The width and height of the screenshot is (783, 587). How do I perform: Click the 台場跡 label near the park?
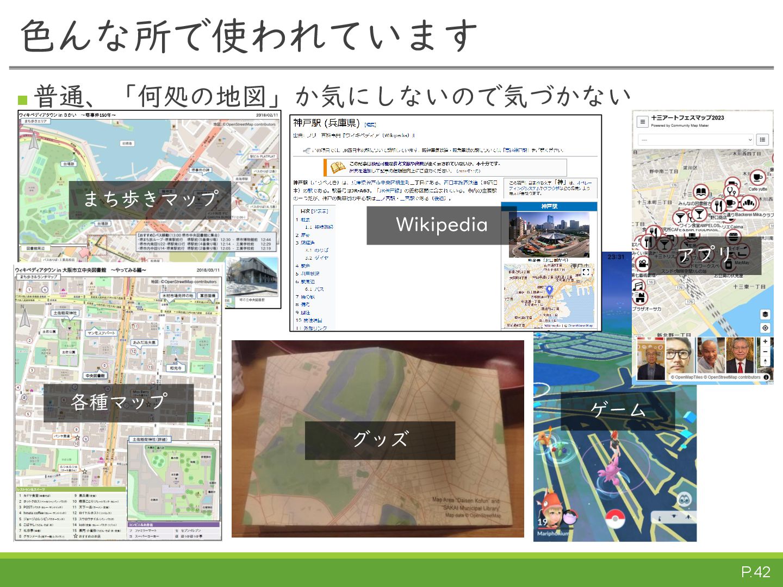[x=69, y=164]
